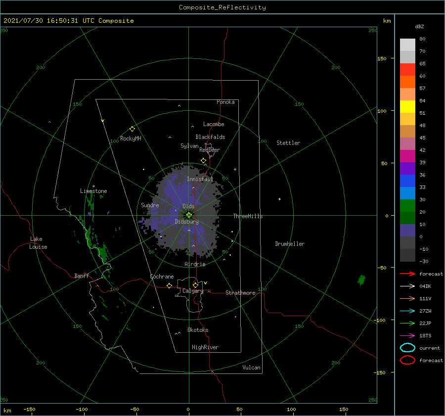
Task: Click the Calgary city label
Action: click(193, 291)
